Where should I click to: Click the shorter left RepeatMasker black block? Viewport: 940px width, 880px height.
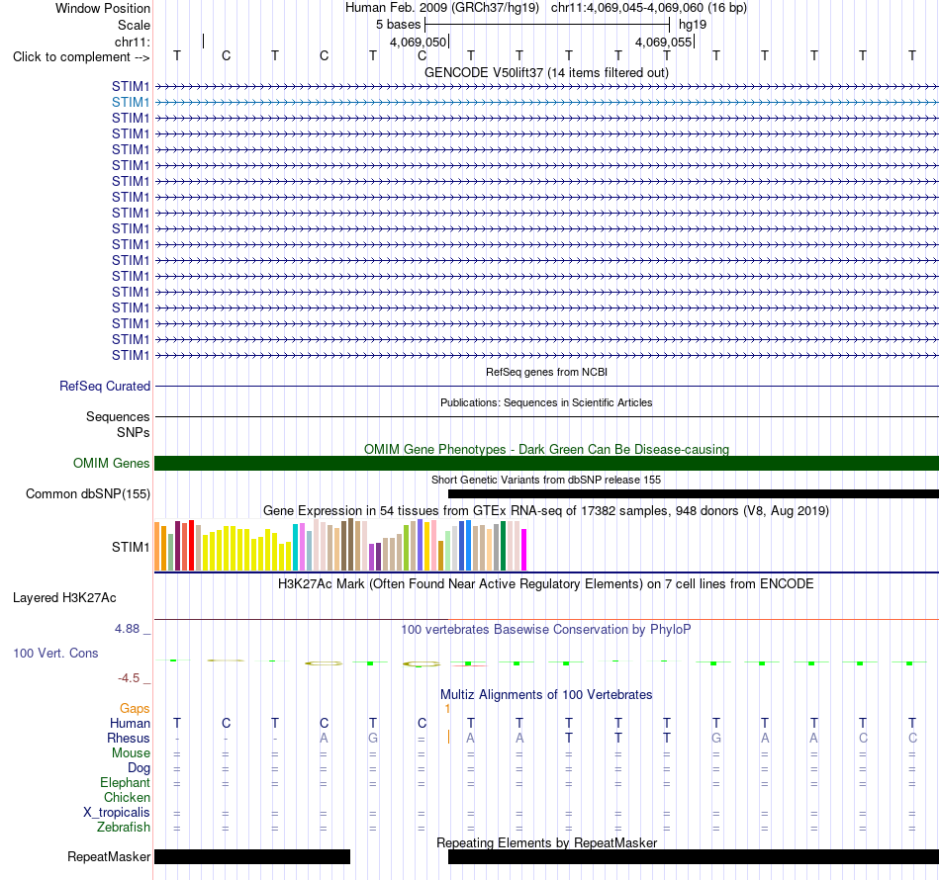tap(252, 856)
